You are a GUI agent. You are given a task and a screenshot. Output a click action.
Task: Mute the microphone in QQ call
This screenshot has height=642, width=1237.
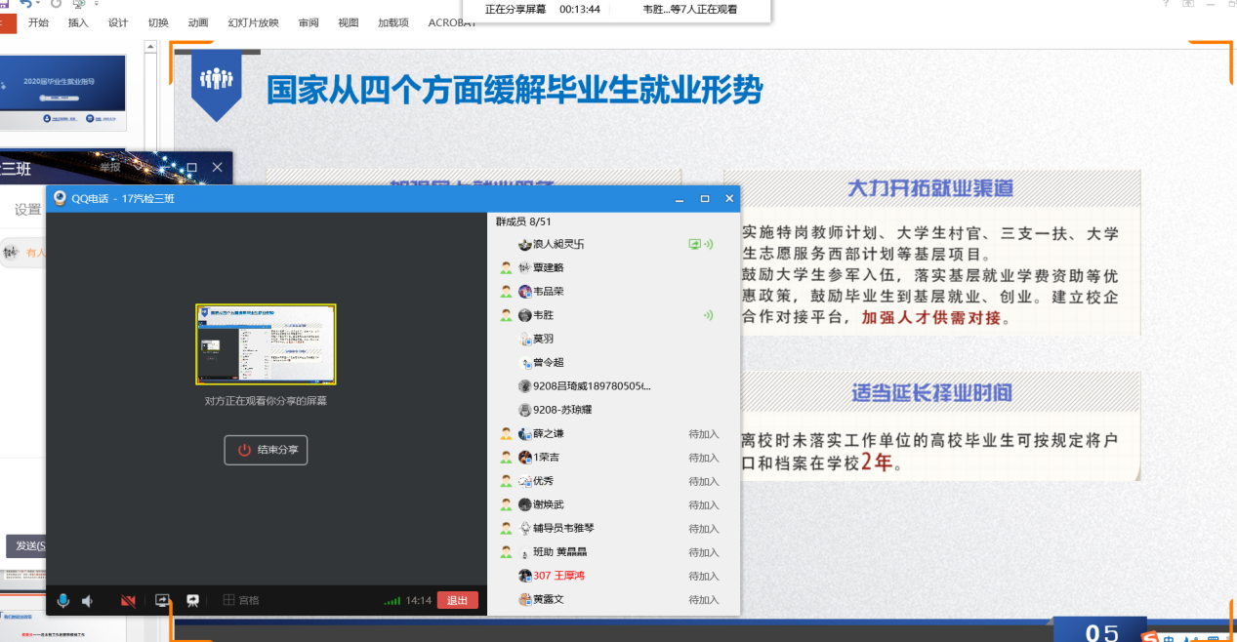tap(63, 601)
